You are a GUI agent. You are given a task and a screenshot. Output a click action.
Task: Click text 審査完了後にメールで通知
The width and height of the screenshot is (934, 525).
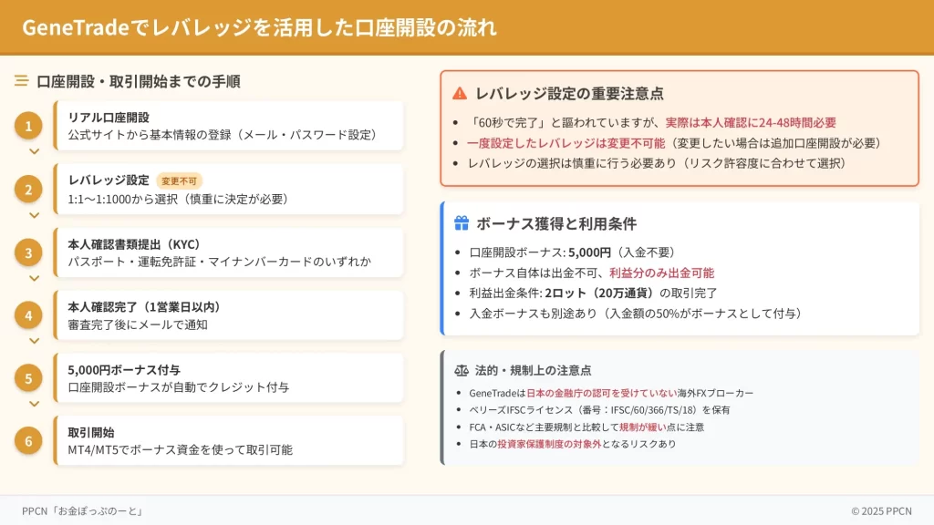pyautogui.click(x=138, y=325)
